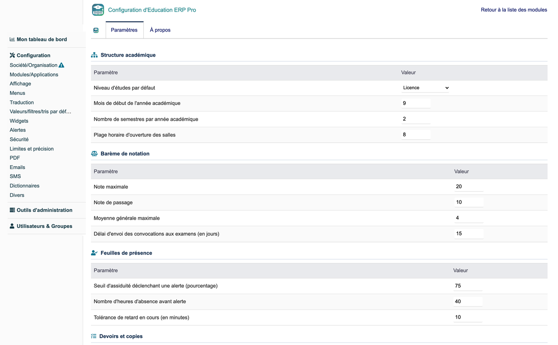Open Société/Organisation settings link
The width and height of the screenshot is (558, 345).
click(33, 65)
